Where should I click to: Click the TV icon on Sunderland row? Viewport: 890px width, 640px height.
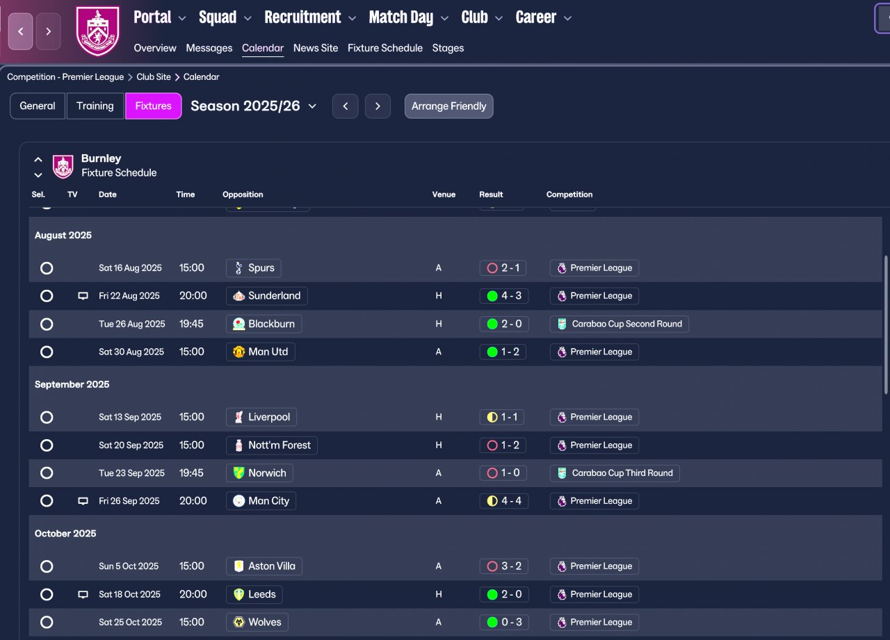pos(83,296)
